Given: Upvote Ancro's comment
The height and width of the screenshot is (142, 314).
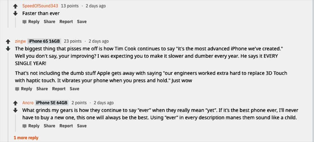Looking at the screenshot, I should (x=15, y=103).
